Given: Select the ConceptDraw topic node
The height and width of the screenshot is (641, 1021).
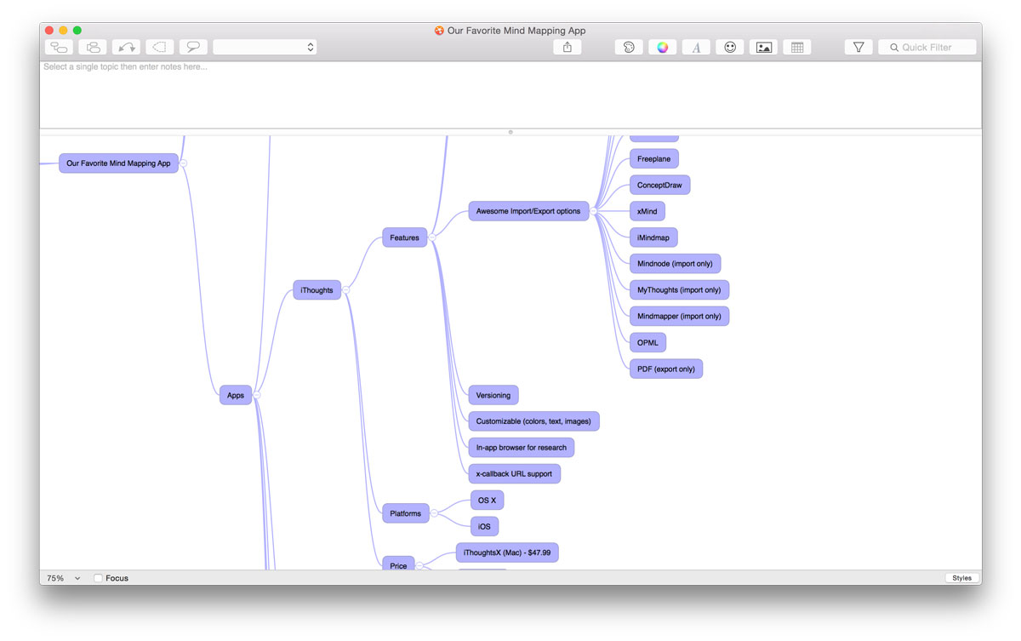Looking at the screenshot, I should pyautogui.click(x=659, y=185).
